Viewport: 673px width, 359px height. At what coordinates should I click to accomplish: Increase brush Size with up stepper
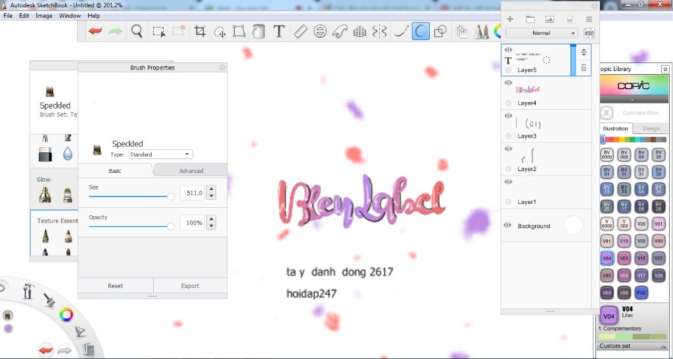211,189
